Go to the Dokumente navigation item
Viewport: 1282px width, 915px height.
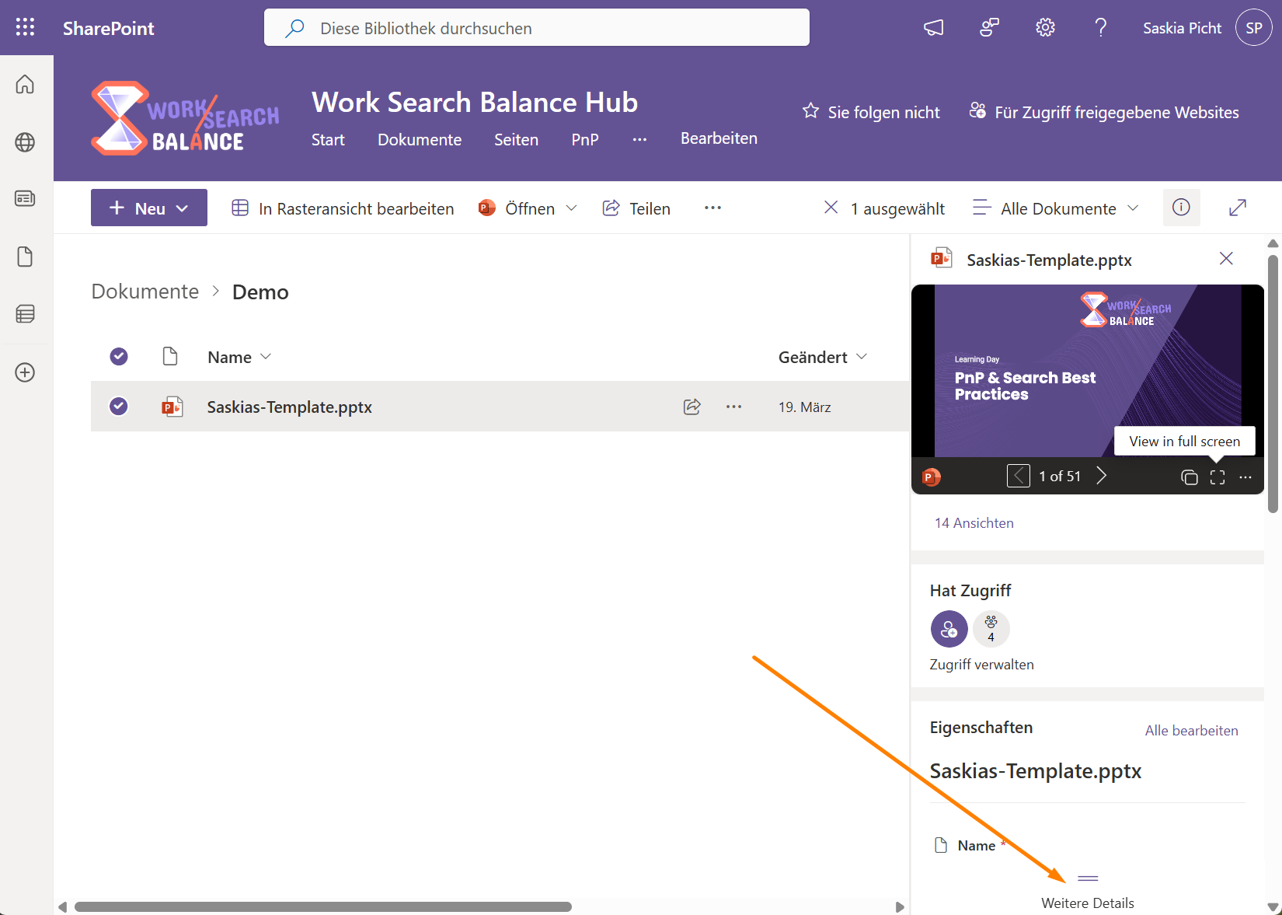pos(420,140)
